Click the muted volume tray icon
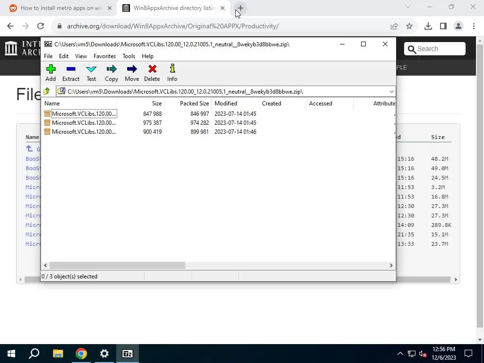Viewport: 484px width, 363px height. pos(423,354)
